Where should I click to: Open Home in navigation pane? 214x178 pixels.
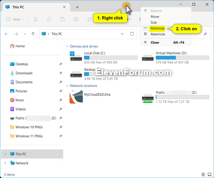pyautogui.click(x=17, y=46)
